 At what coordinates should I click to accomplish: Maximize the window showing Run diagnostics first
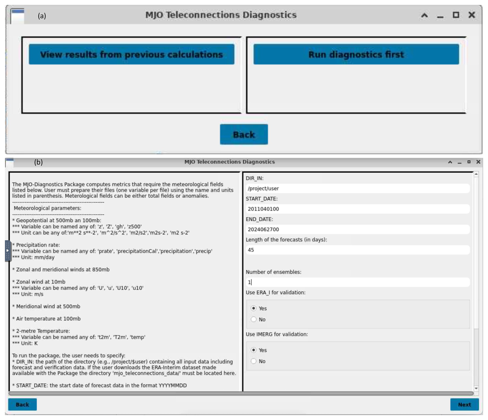tap(456, 15)
